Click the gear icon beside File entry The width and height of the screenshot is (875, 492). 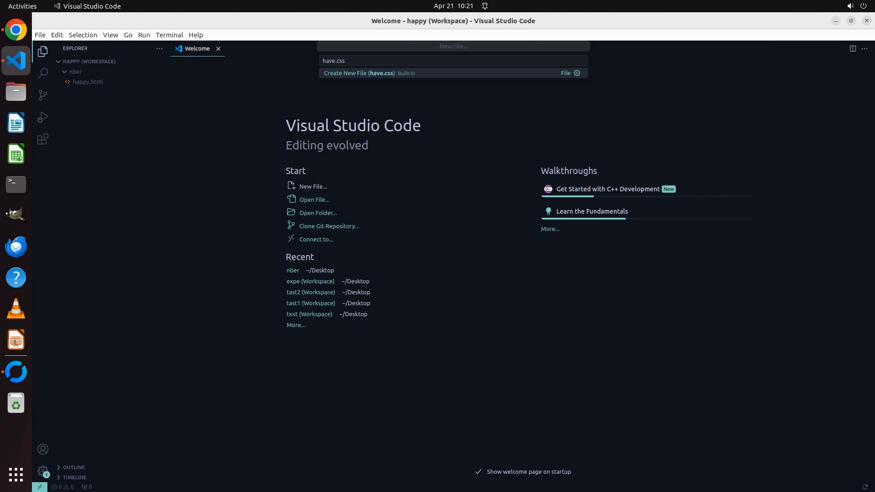[577, 73]
